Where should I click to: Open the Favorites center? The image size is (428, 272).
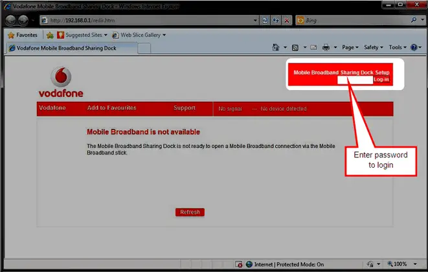coord(23,35)
